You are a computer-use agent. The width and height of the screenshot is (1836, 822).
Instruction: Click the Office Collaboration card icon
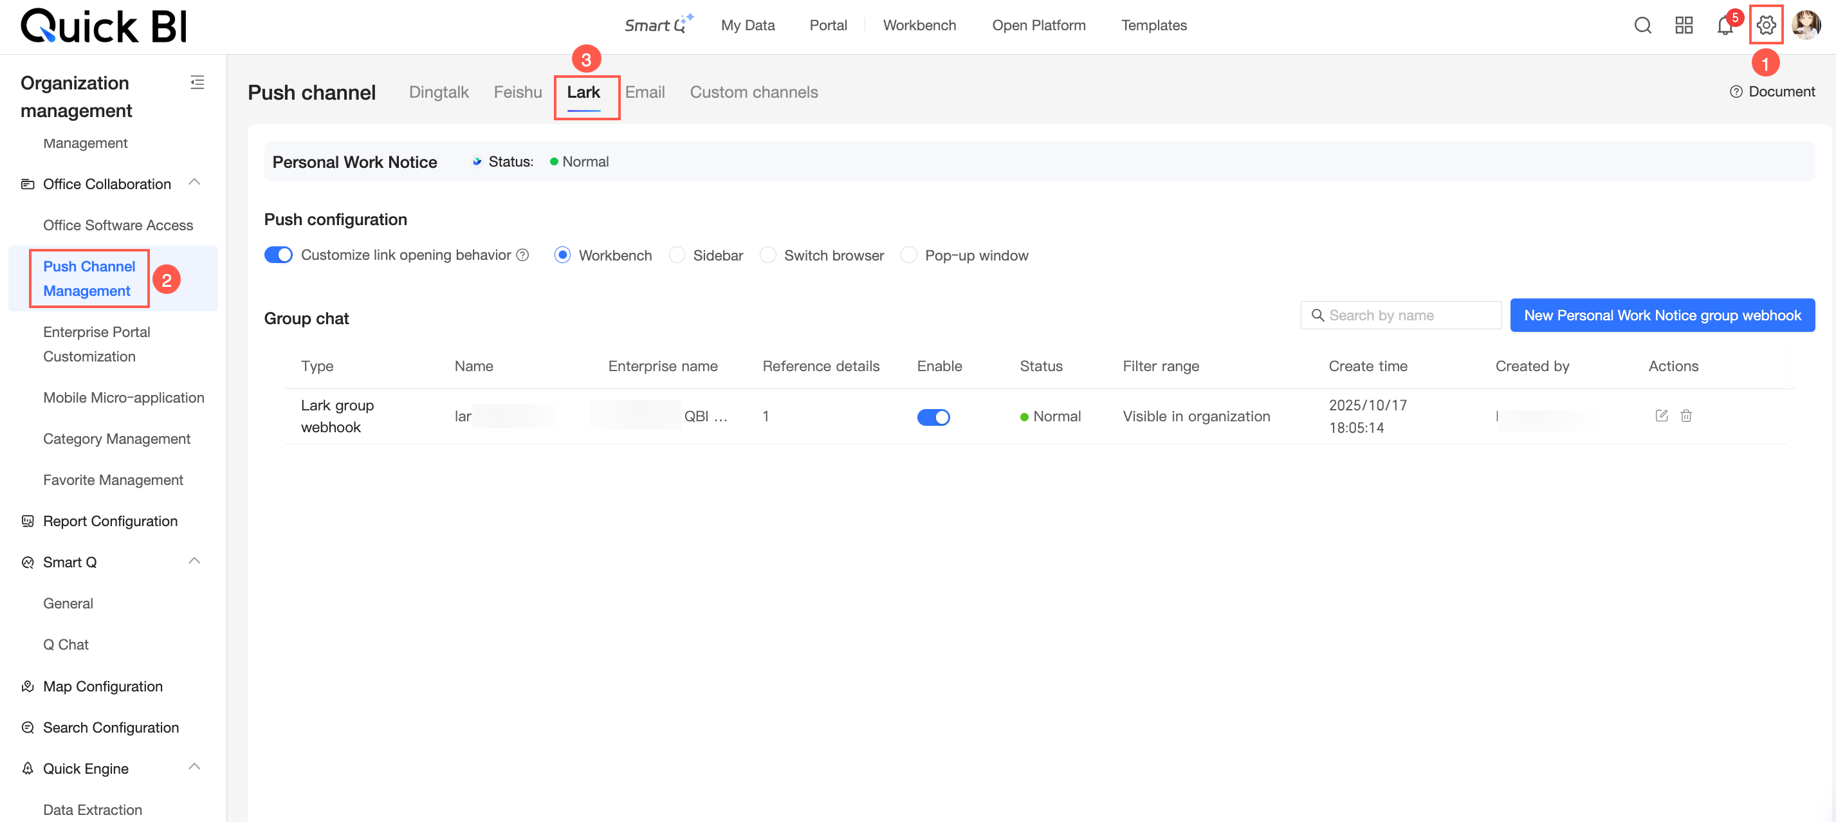click(x=28, y=185)
